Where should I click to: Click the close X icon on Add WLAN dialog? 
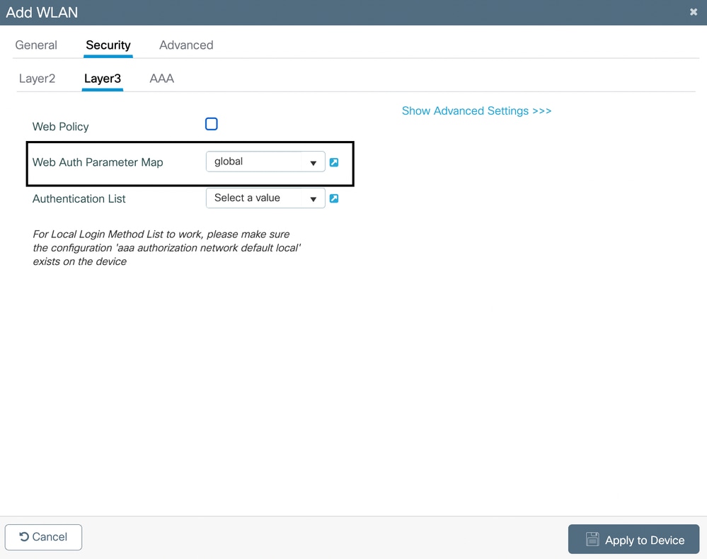pos(693,11)
